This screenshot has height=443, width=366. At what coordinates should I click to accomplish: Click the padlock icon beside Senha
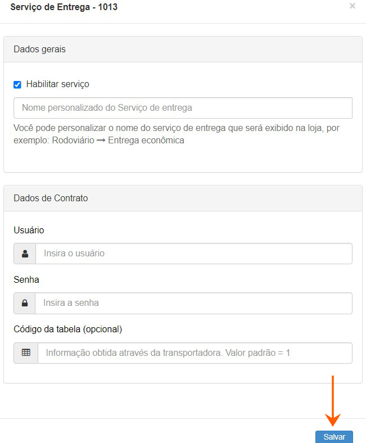pyautogui.click(x=25, y=303)
